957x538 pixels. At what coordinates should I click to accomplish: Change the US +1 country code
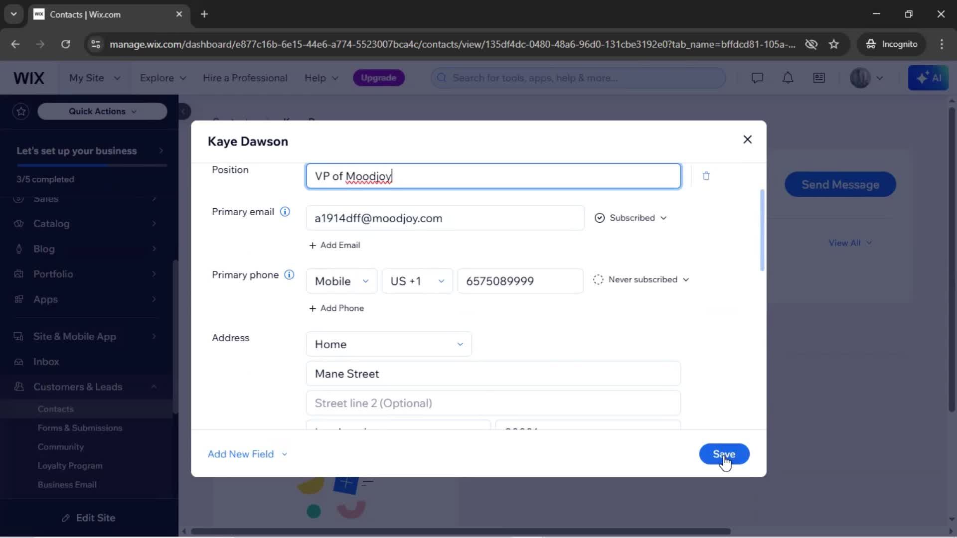pos(417,281)
